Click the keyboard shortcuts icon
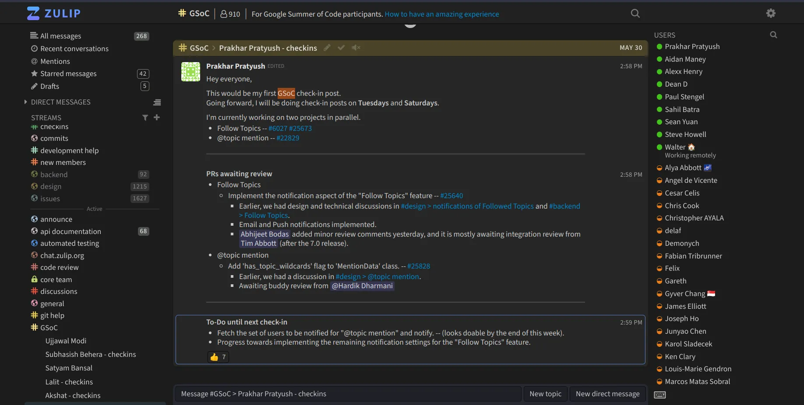The image size is (804, 405). click(659, 395)
